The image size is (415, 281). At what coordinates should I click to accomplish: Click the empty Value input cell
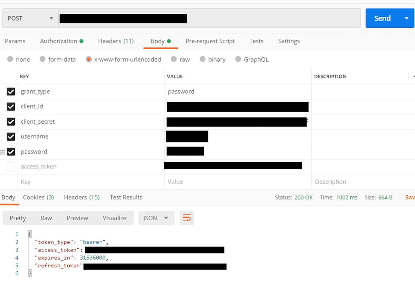coord(238,182)
